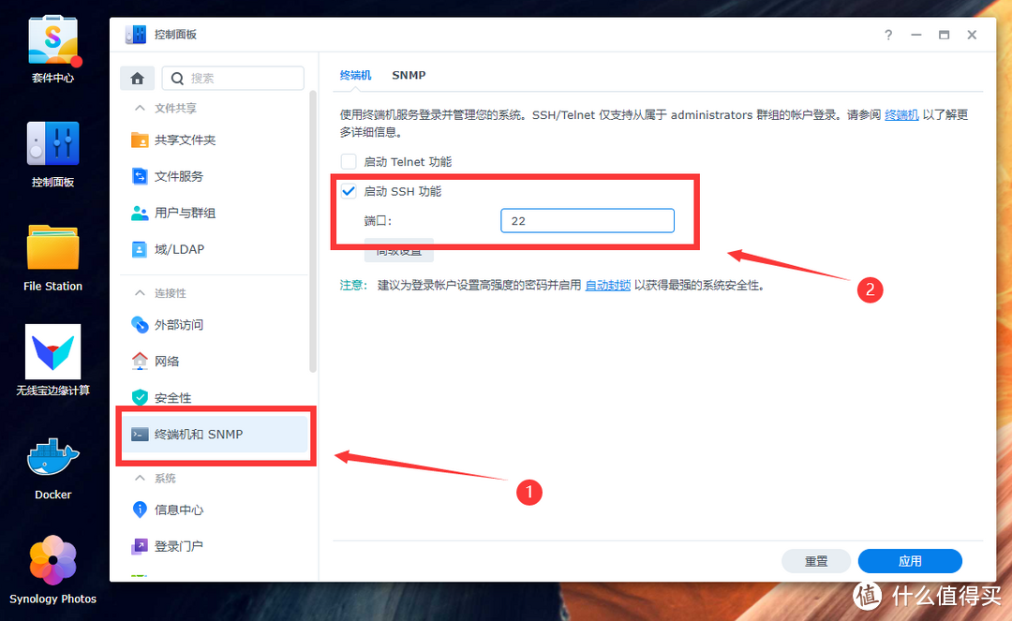Click the 用户与群组 people icon

pos(140,213)
